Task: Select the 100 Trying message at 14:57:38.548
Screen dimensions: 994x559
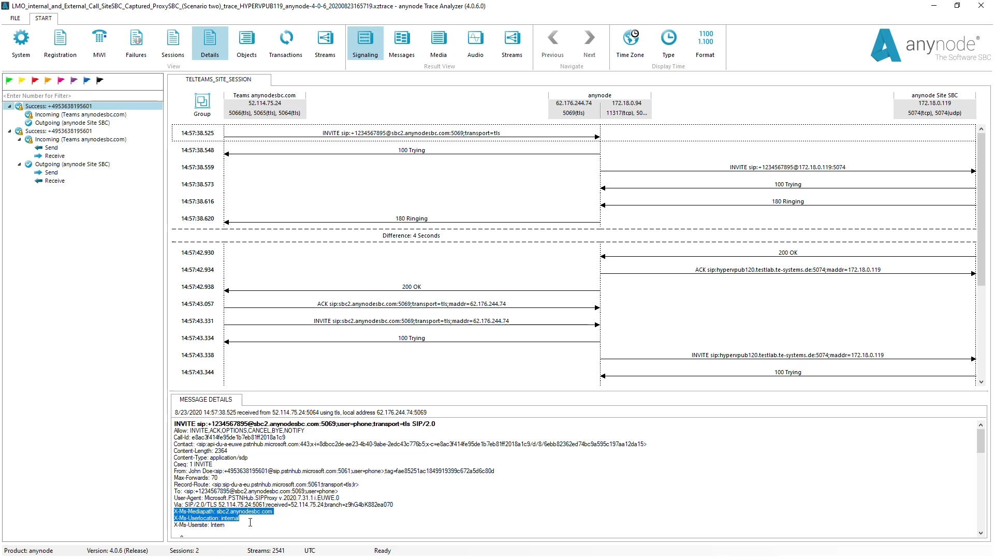Action: point(411,151)
